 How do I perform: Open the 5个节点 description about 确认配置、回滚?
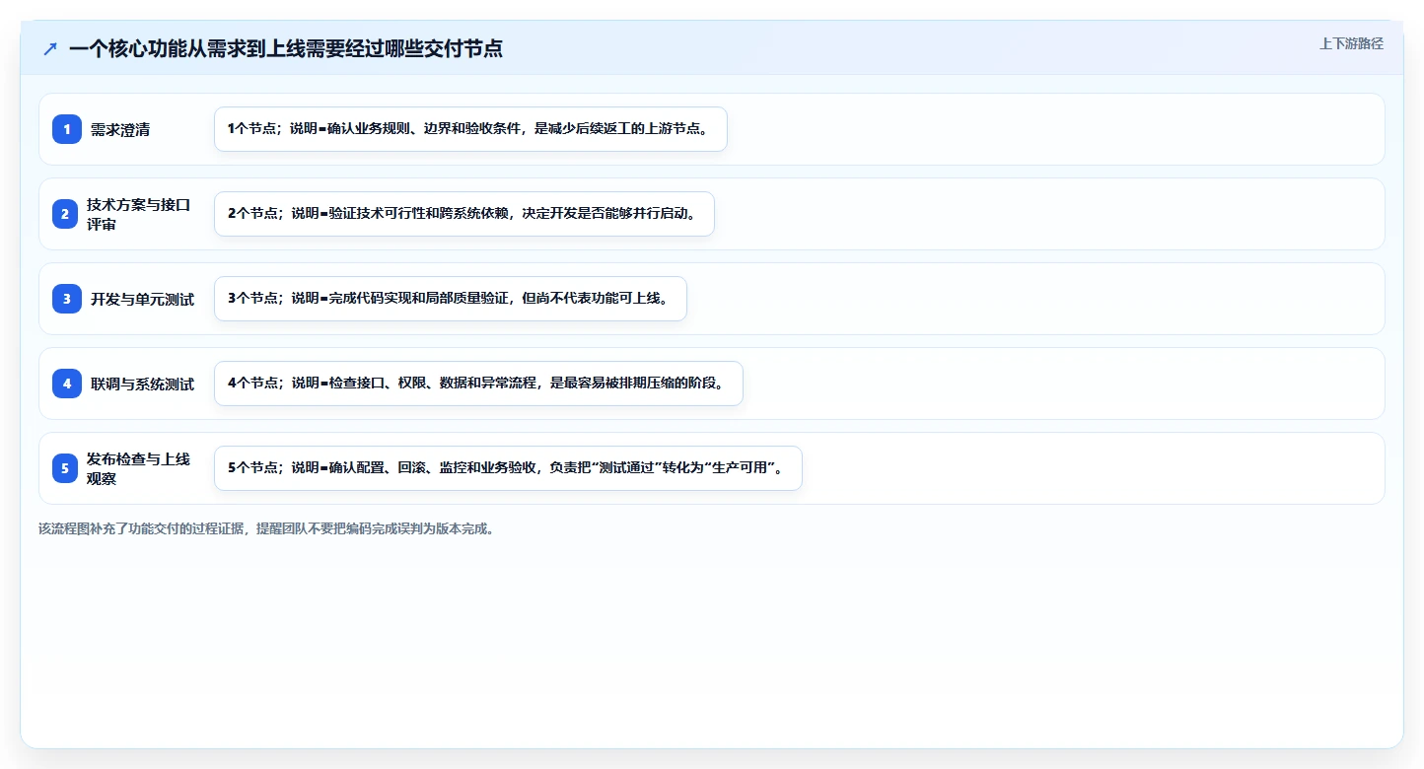click(508, 468)
